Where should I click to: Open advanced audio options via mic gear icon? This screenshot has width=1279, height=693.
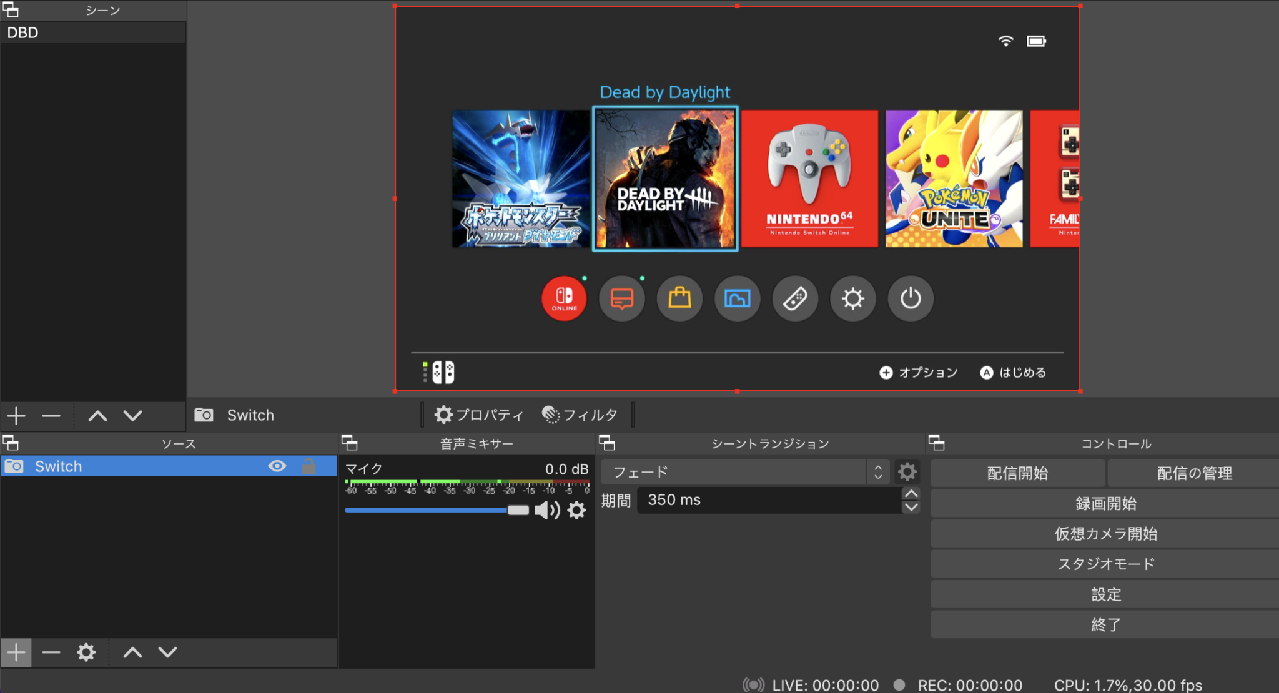click(576, 510)
